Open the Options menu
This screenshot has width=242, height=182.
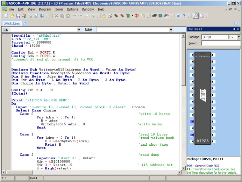(72, 9)
